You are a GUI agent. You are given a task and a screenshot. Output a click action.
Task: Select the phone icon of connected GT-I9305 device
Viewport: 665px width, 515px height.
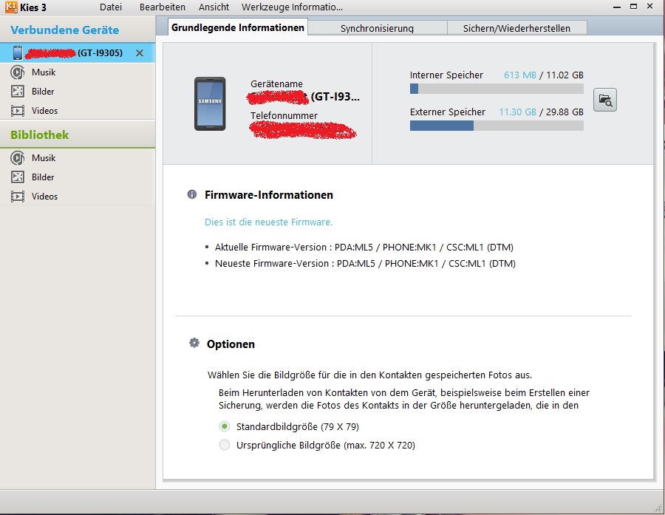[x=18, y=53]
